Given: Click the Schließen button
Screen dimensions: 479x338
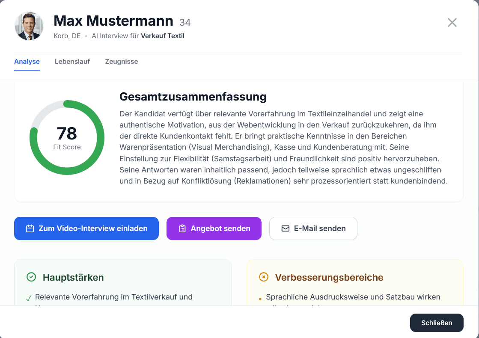Looking at the screenshot, I should (437, 323).
